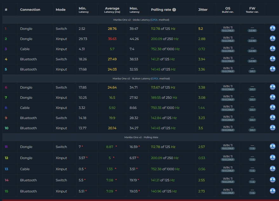Select the average latency value 28.76
This screenshot has height=201, width=279.
tap(112, 29)
